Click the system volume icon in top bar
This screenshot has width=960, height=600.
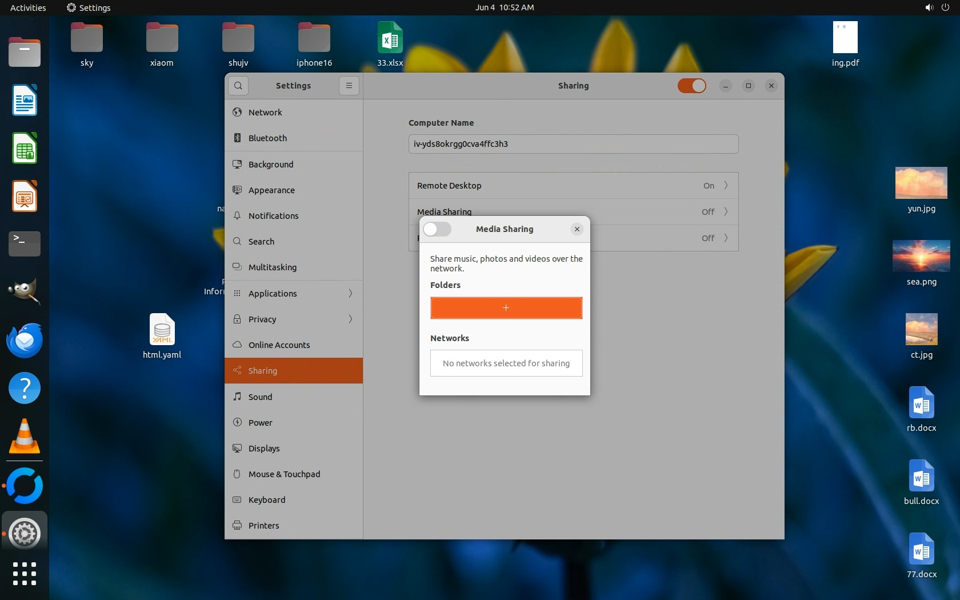(929, 7)
